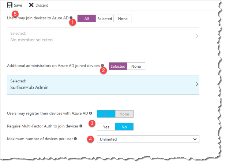
Task: Click 'Additional administrators on Azure AD joined devices' label
Action: pyautogui.click(x=53, y=66)
